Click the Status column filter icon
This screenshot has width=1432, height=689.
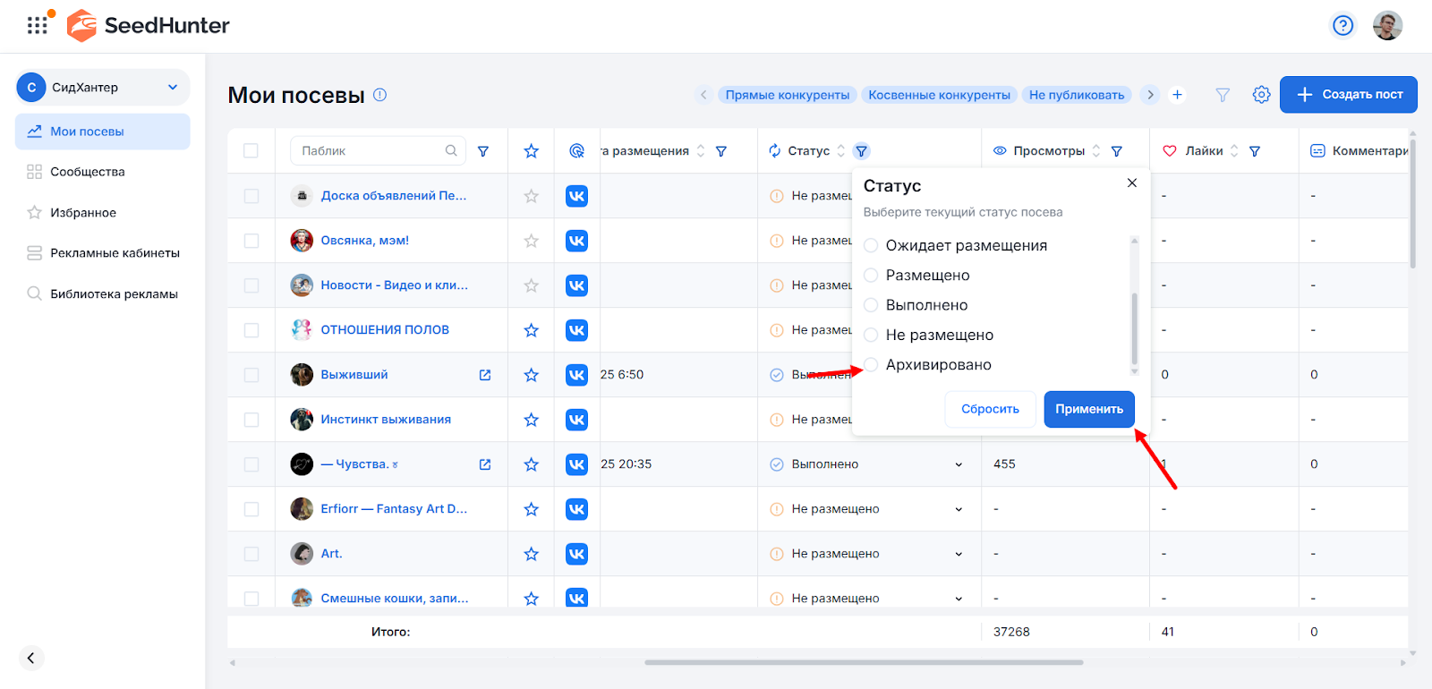(861, 151)
